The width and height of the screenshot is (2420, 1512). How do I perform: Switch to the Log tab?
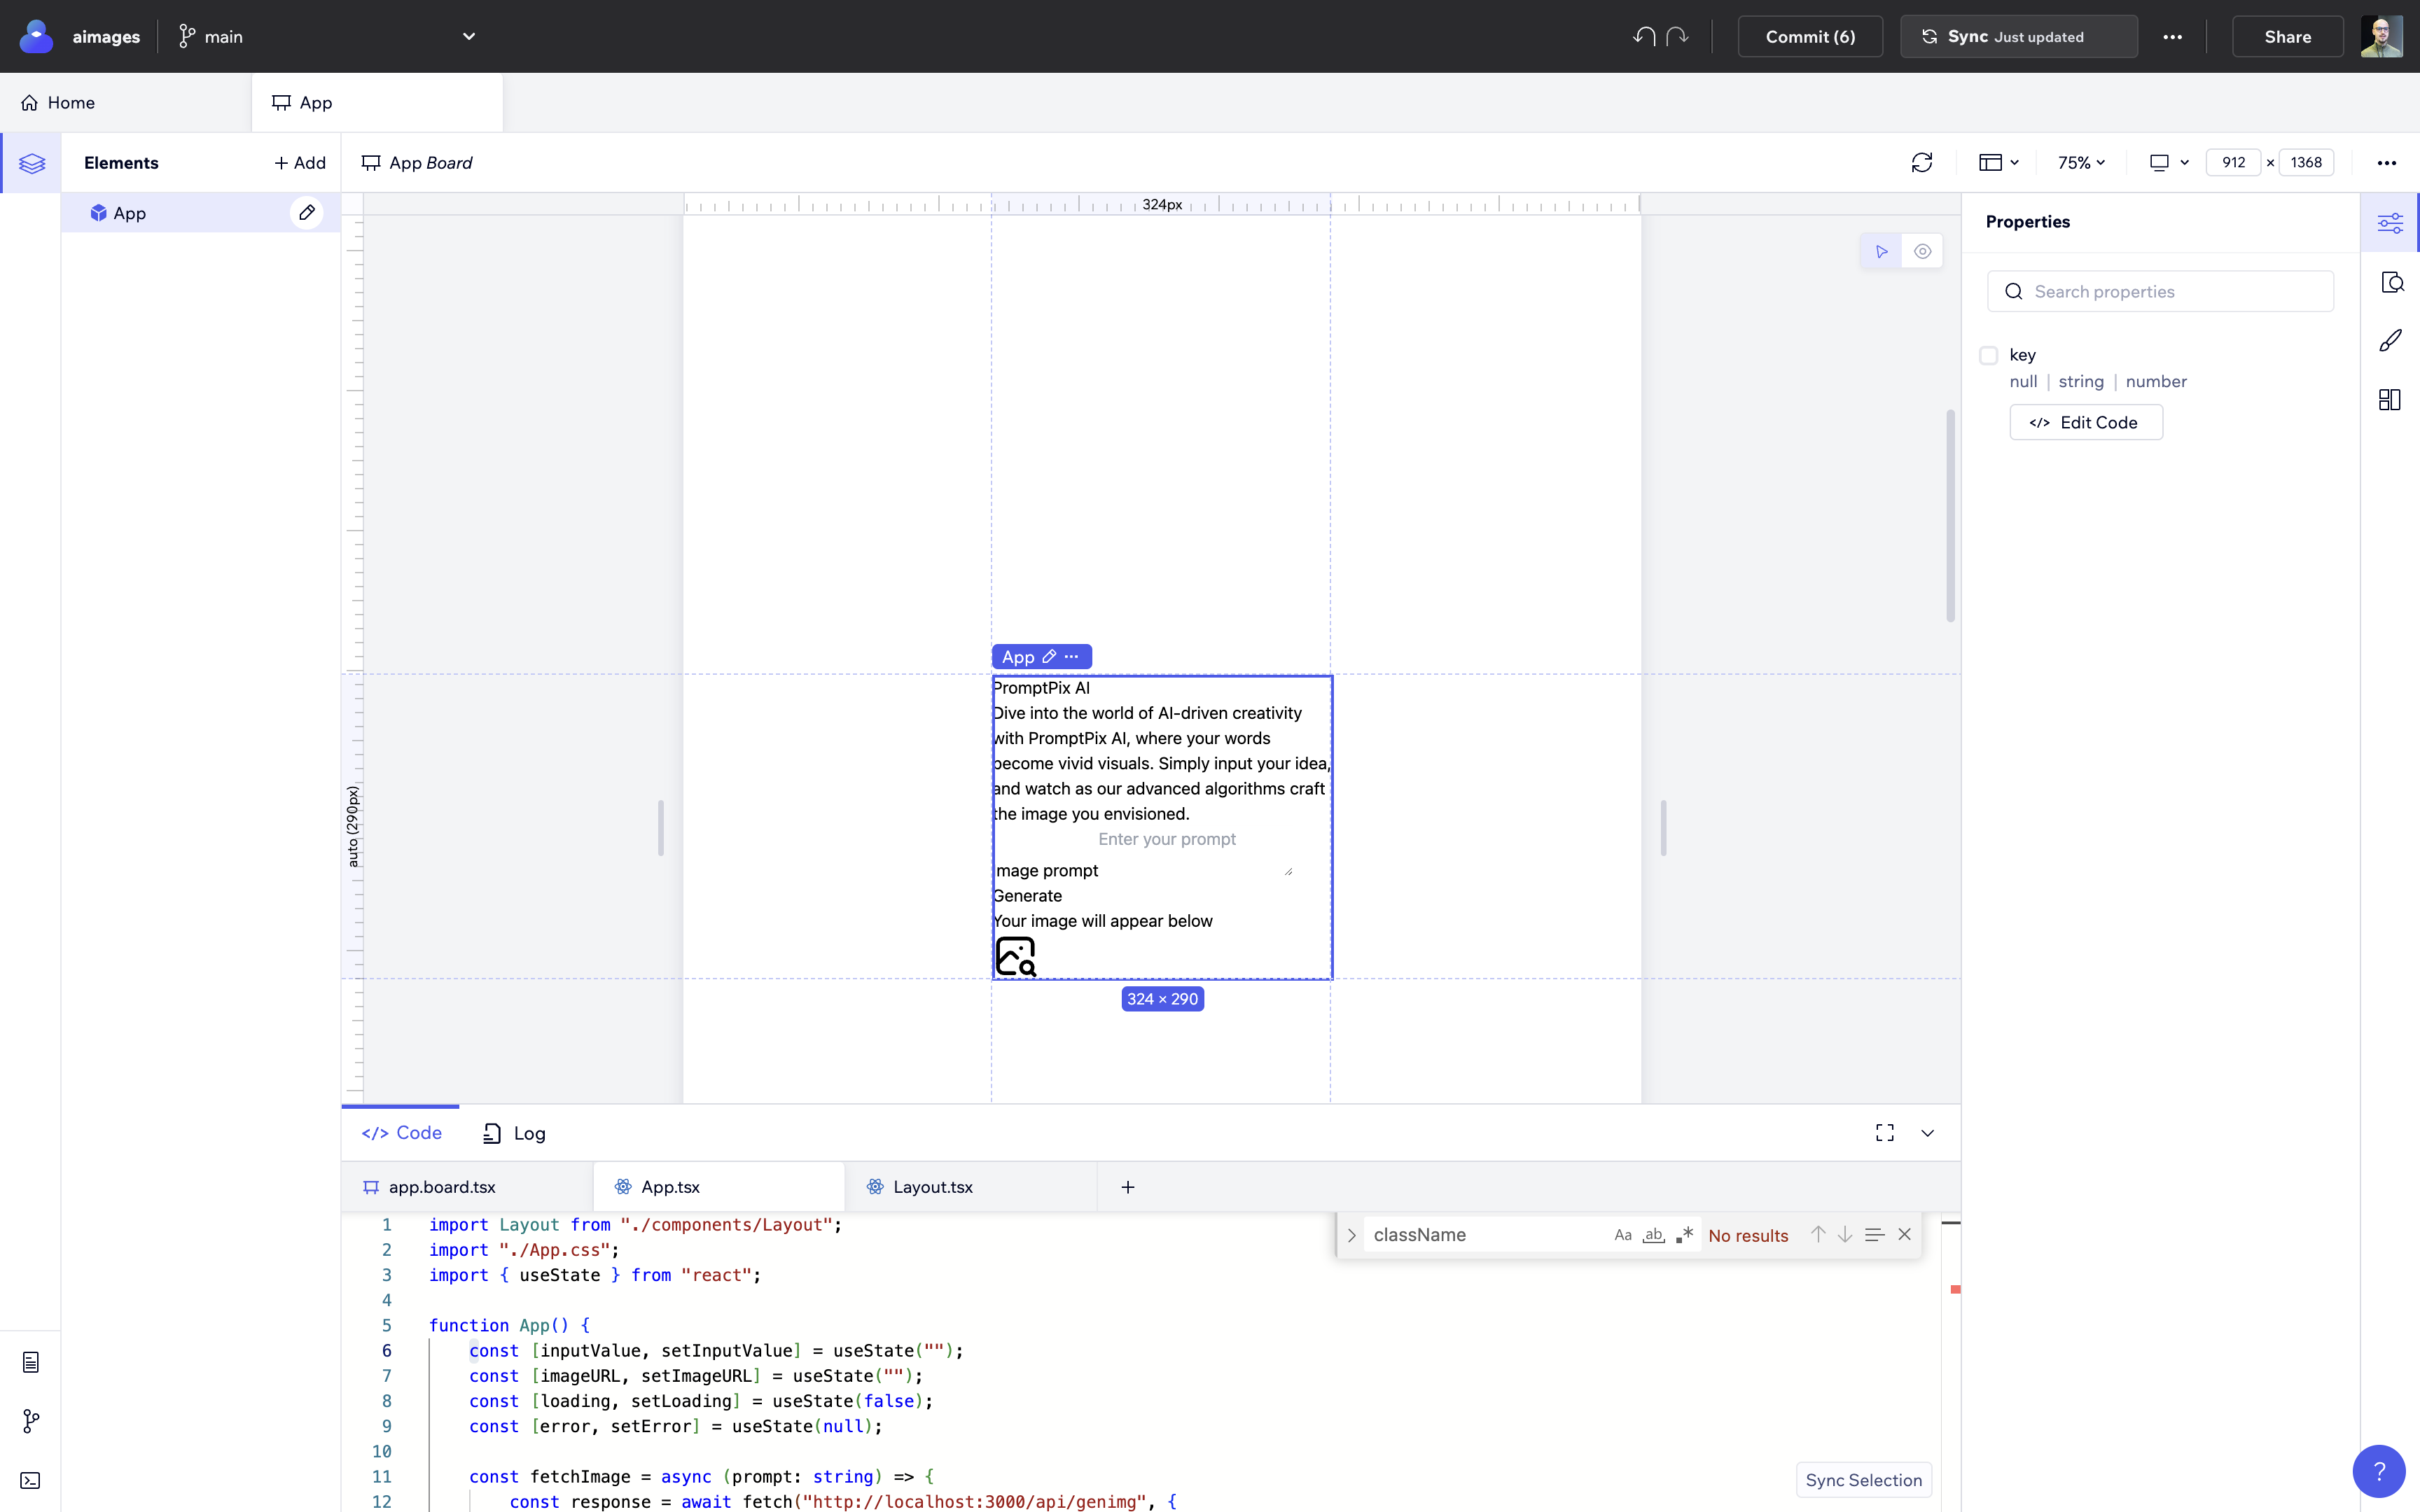(x=513, y=1133)
